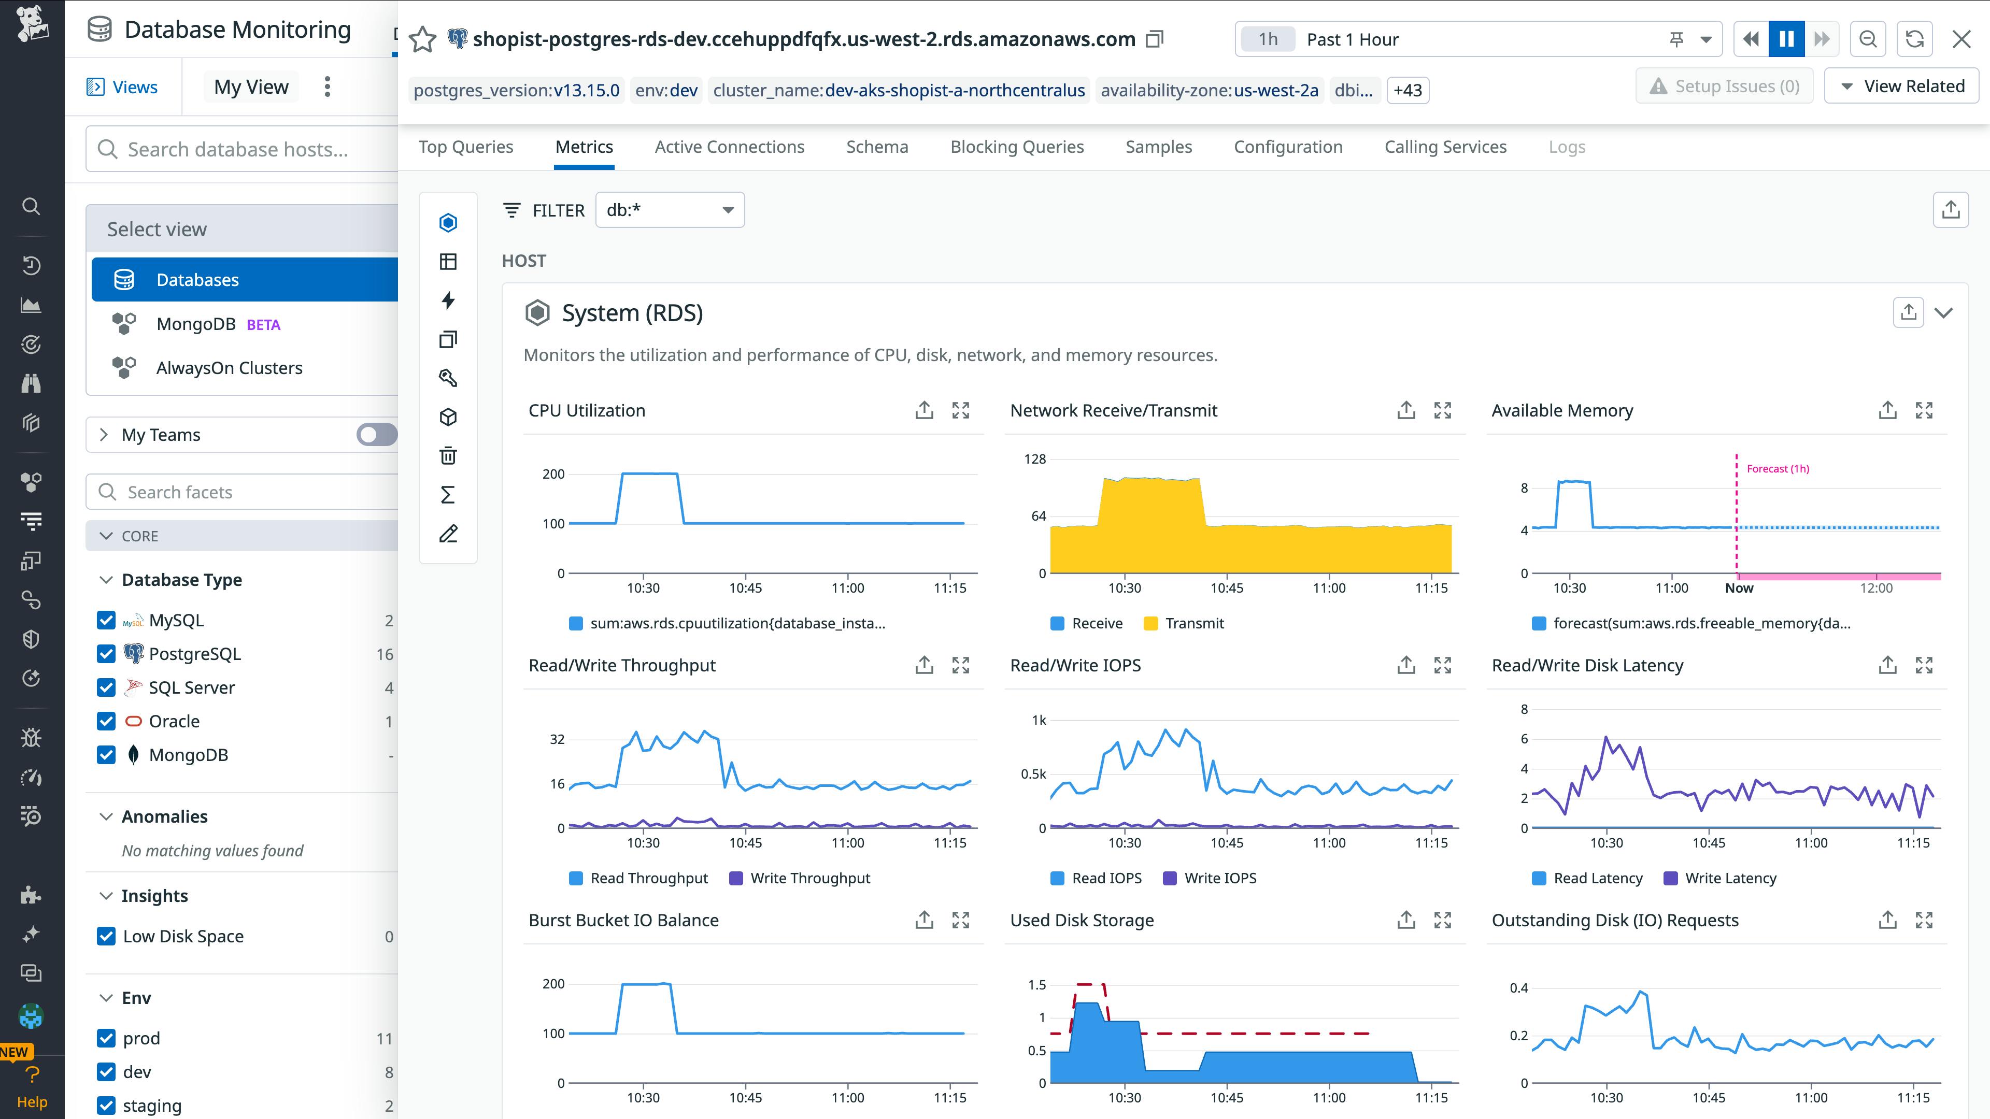Viewport: 1990px width, 1119px height.
Task: Click the Setup Issues button
Action: pyautogui.click(x=1724, y=85)
